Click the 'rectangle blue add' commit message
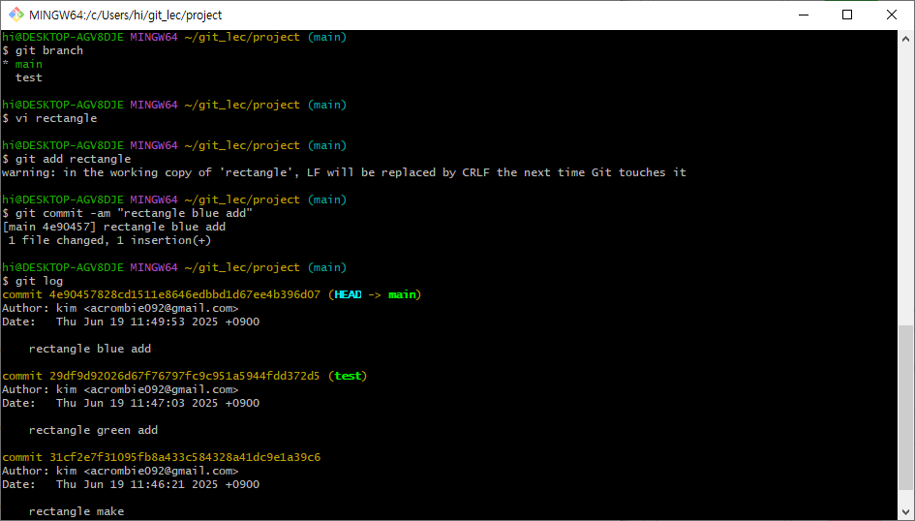This screenshot has height=521, width=915. [90, 349]
